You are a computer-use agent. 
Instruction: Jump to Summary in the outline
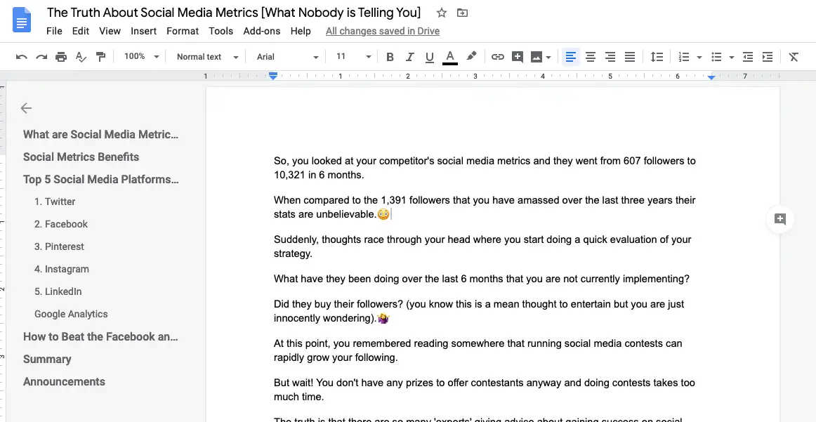pyautogui.click(x=47, y=359)
